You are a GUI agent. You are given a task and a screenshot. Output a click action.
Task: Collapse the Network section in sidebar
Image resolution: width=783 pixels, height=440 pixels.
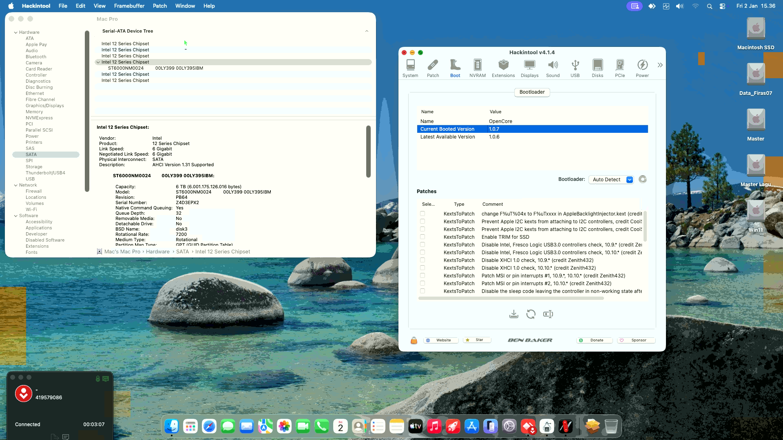[x=16, y=185]
